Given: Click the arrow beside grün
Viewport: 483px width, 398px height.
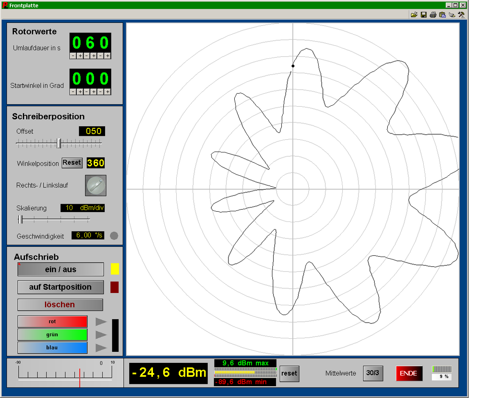Looking at the screenshot, I should (x=101, y=334).
